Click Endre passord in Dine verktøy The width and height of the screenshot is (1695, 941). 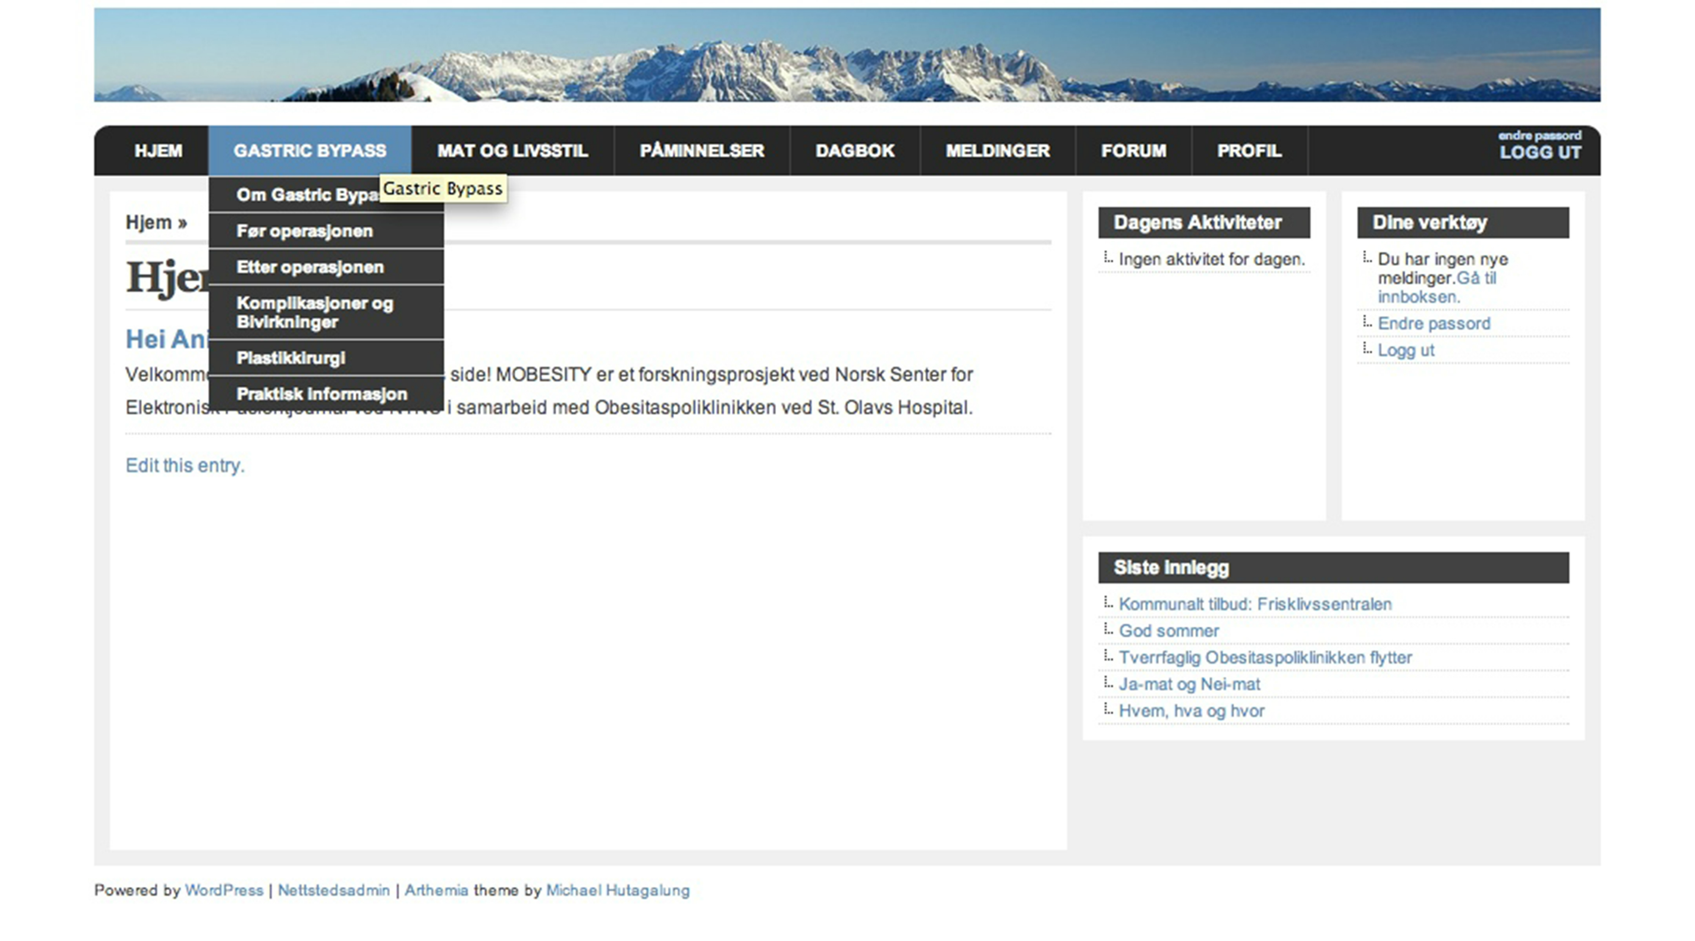pyautogui.click(x=1434, y=324)
